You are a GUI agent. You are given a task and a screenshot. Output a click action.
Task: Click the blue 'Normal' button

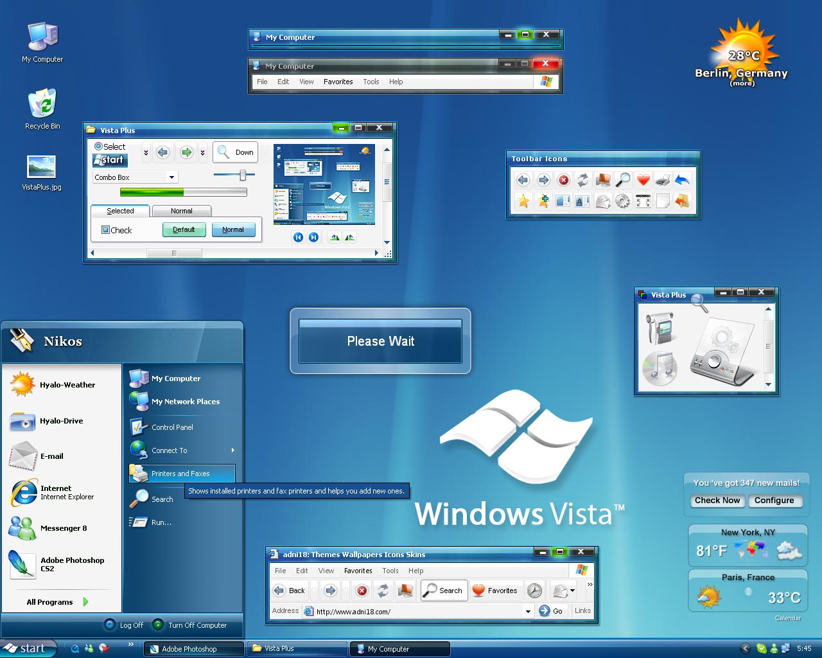(233, 229)
